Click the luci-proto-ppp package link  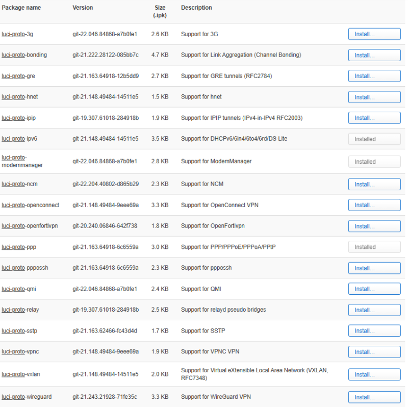coord(19,247)
